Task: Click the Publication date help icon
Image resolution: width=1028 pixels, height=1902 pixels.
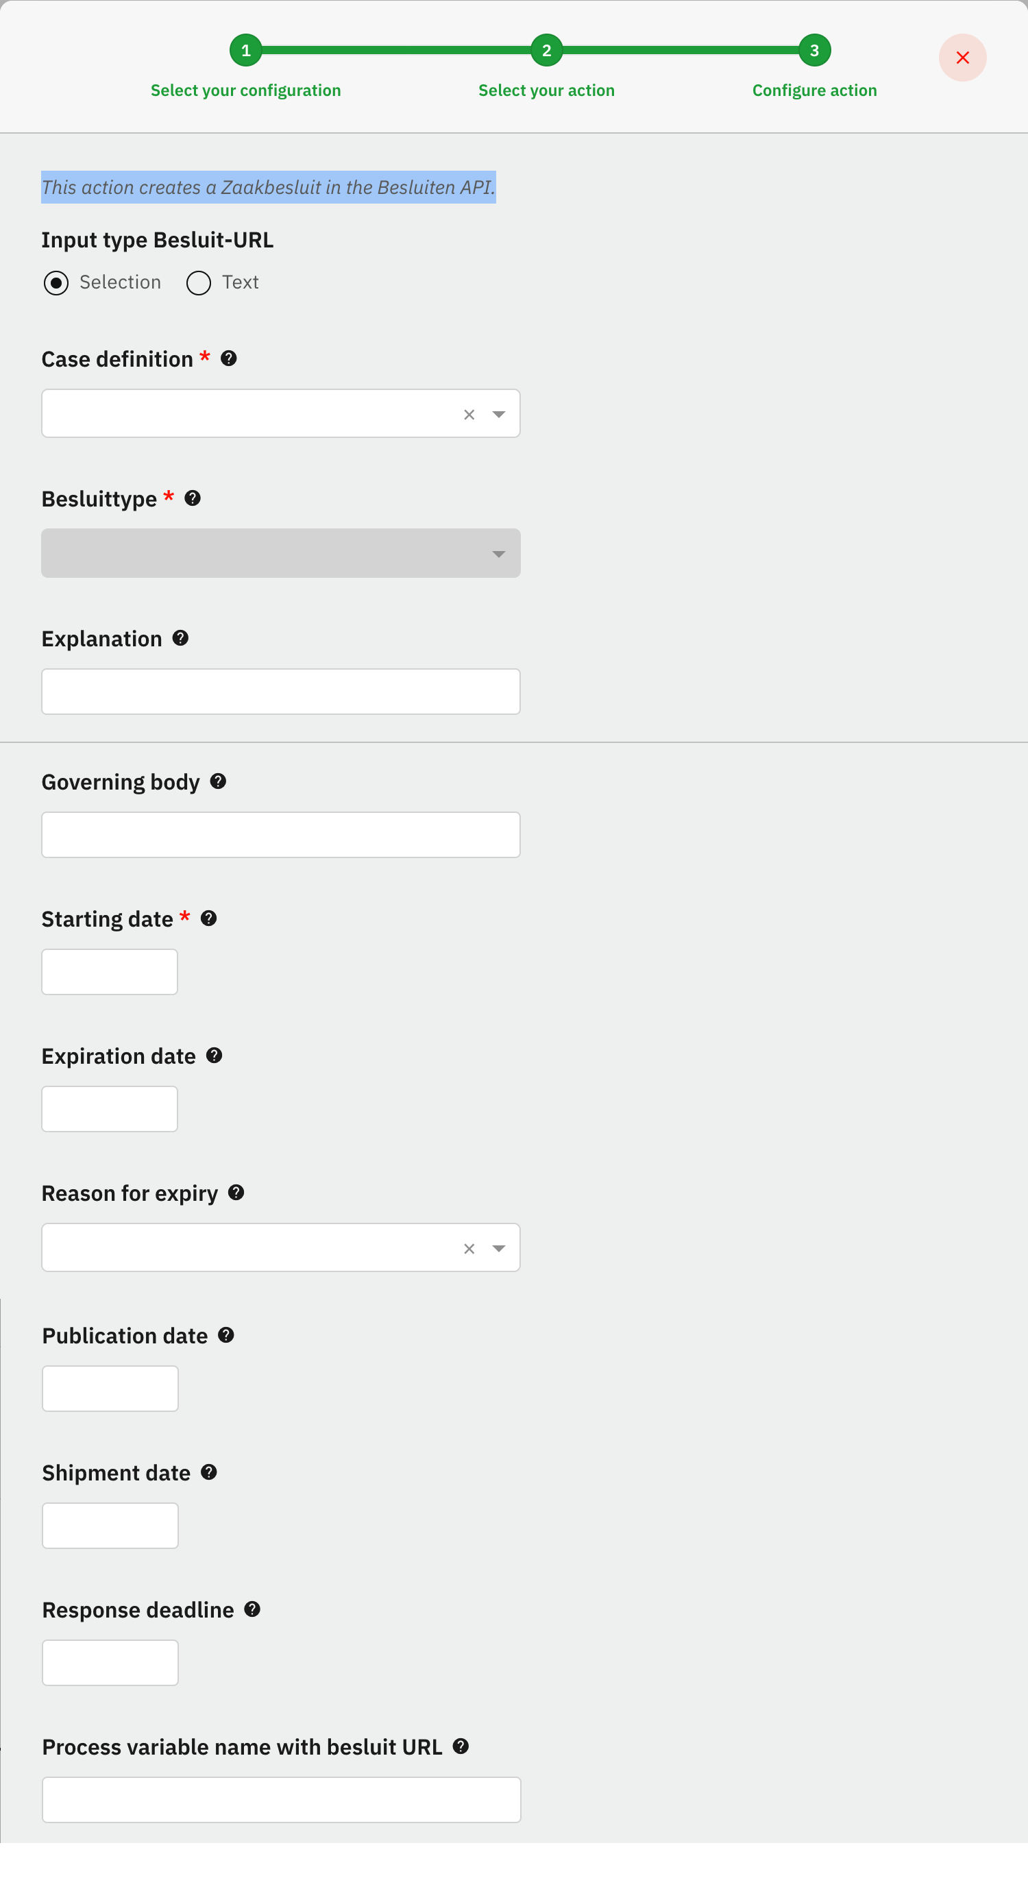Action: point(227,1335)
